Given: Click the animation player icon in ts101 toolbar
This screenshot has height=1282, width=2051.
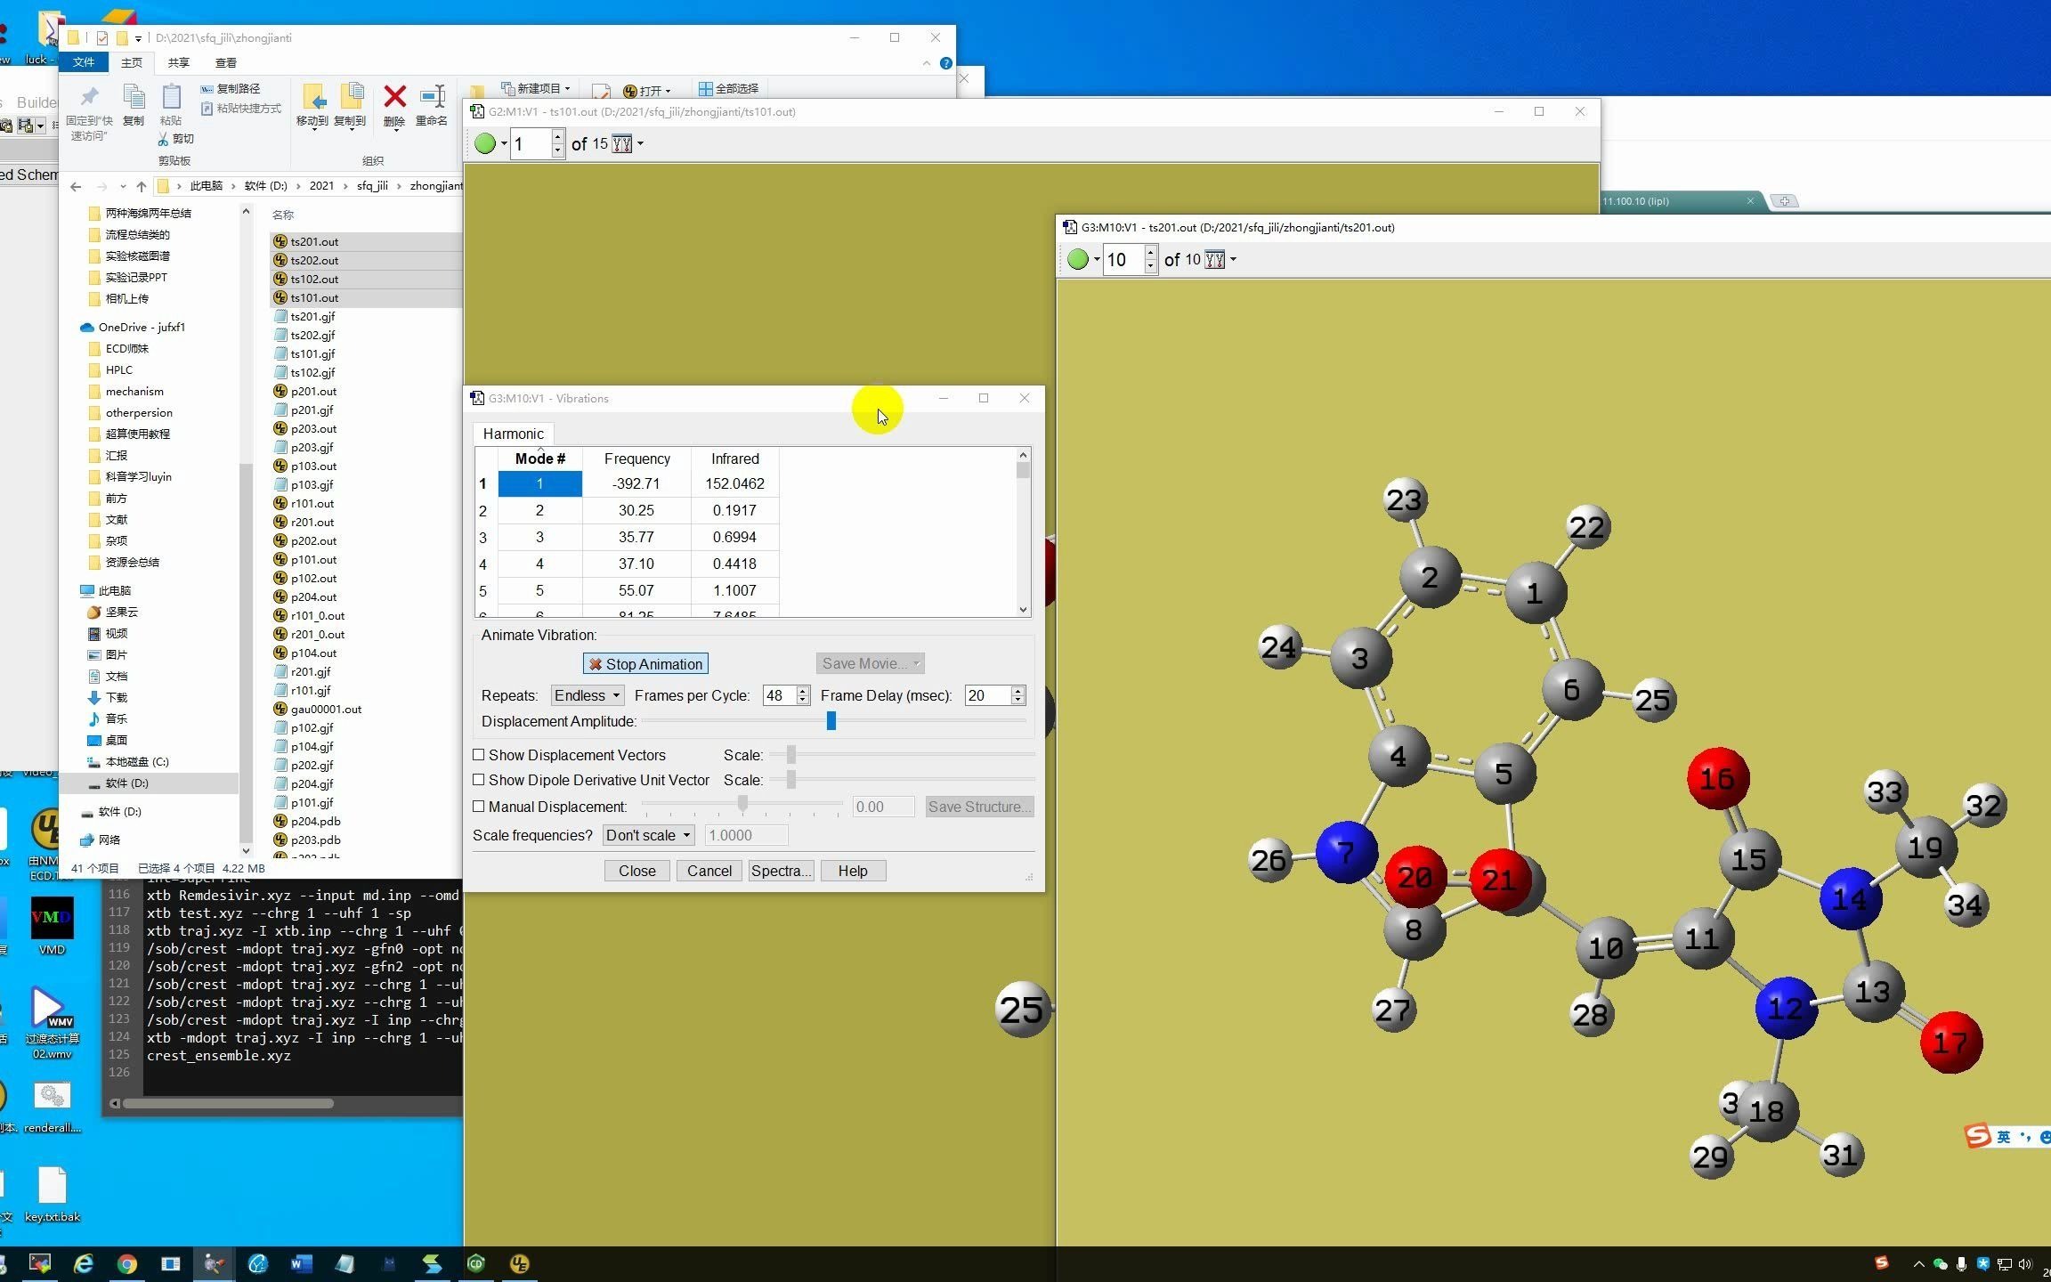Looking at the screenshot, I should click(x=622, y=144).
